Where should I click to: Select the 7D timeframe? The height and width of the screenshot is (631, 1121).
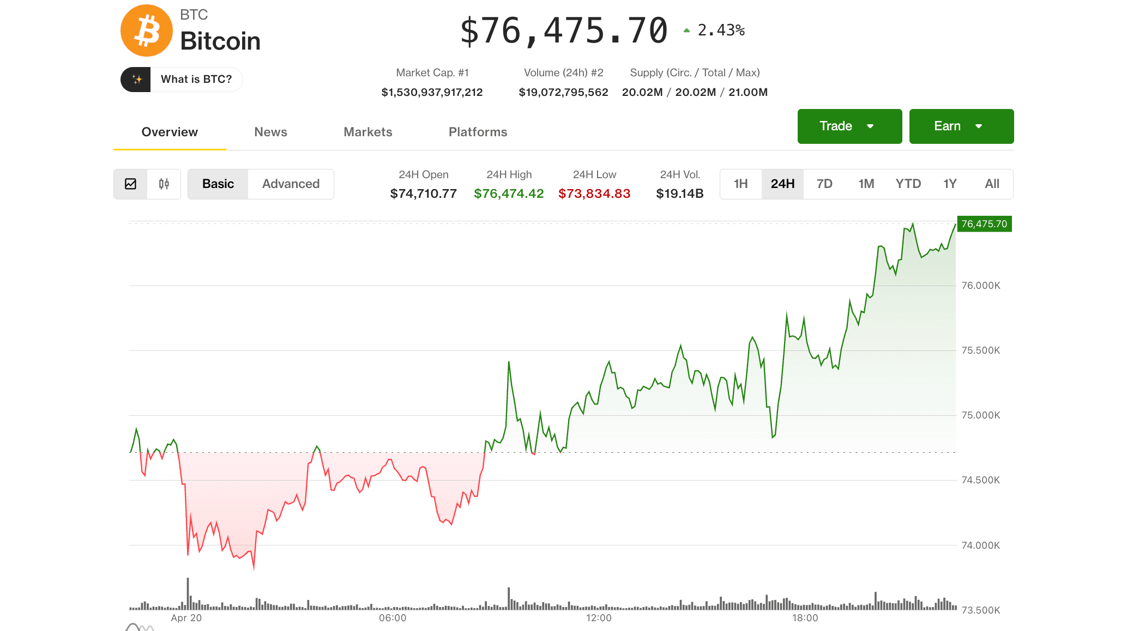[x=824, y=184]
